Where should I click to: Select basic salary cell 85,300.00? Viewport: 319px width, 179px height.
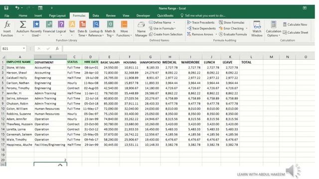(x=109, y=103)
